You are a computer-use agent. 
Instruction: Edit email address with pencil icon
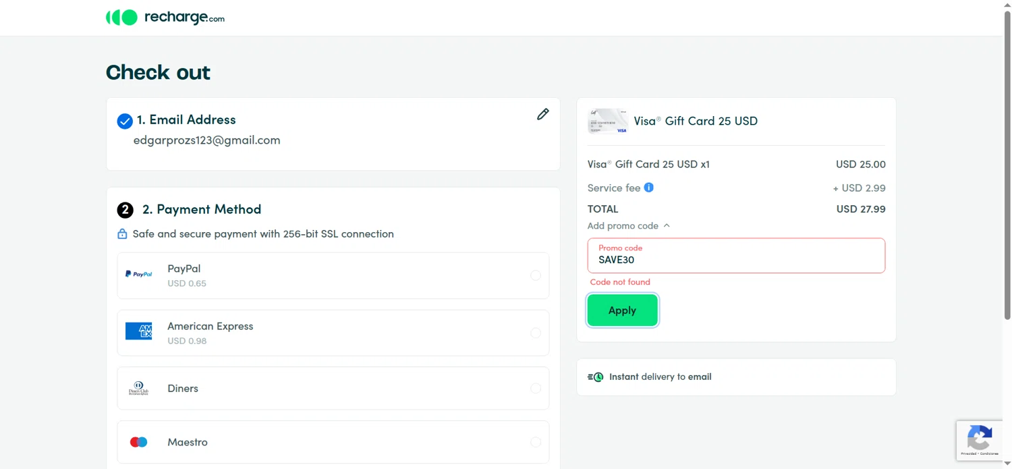(543, 114)
